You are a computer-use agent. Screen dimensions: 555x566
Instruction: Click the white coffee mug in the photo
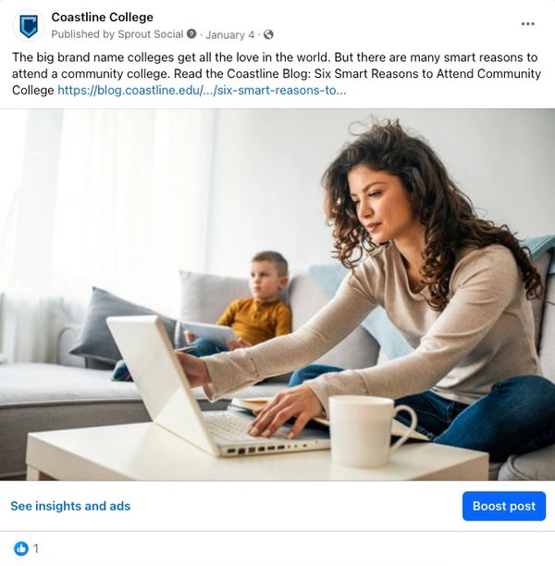tap(371, 431)
